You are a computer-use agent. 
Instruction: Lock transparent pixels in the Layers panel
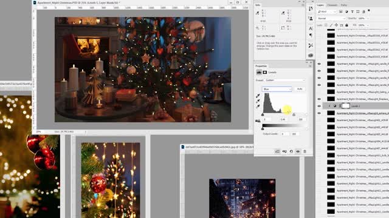(x=326, y=25)
